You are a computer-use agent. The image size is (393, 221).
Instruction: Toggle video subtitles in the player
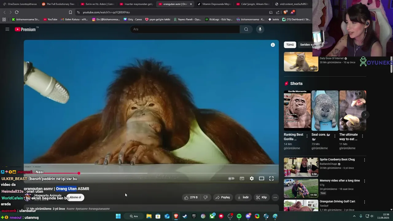(x=242, y=178)
